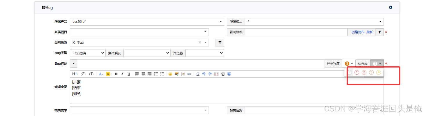This screenshot has width=423, height=116.
Task: Open the yellow highlight color picker
Action: [x=109, y=74]
